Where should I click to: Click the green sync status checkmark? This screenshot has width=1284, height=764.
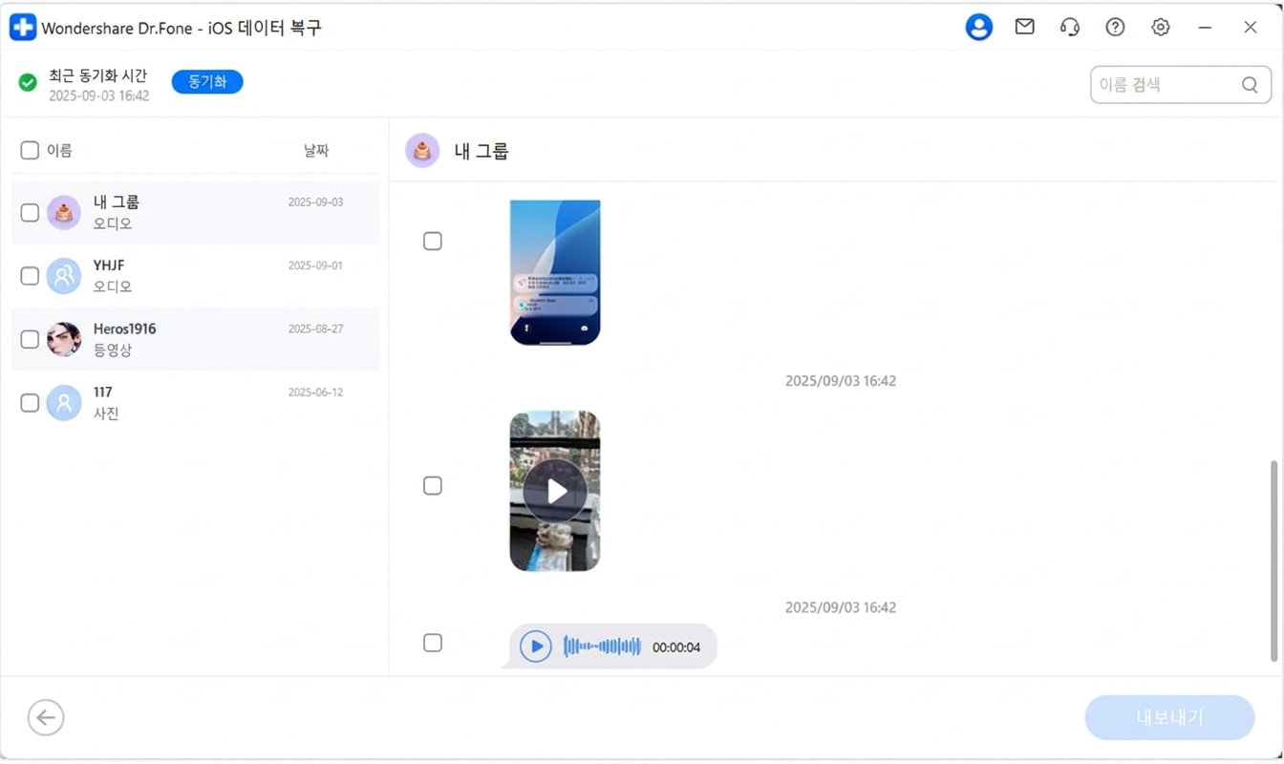click(x=28, y=83)
